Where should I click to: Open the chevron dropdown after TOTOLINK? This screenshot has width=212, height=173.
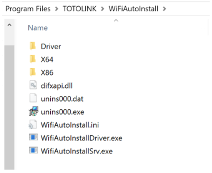coord(102,9)
